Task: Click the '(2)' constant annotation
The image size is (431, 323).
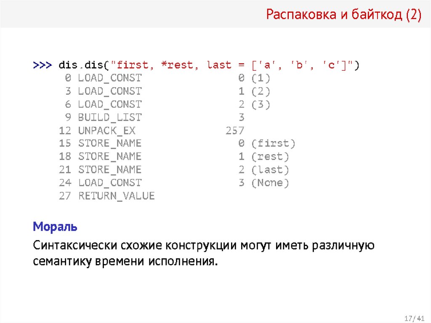Action: click(261, 91)
